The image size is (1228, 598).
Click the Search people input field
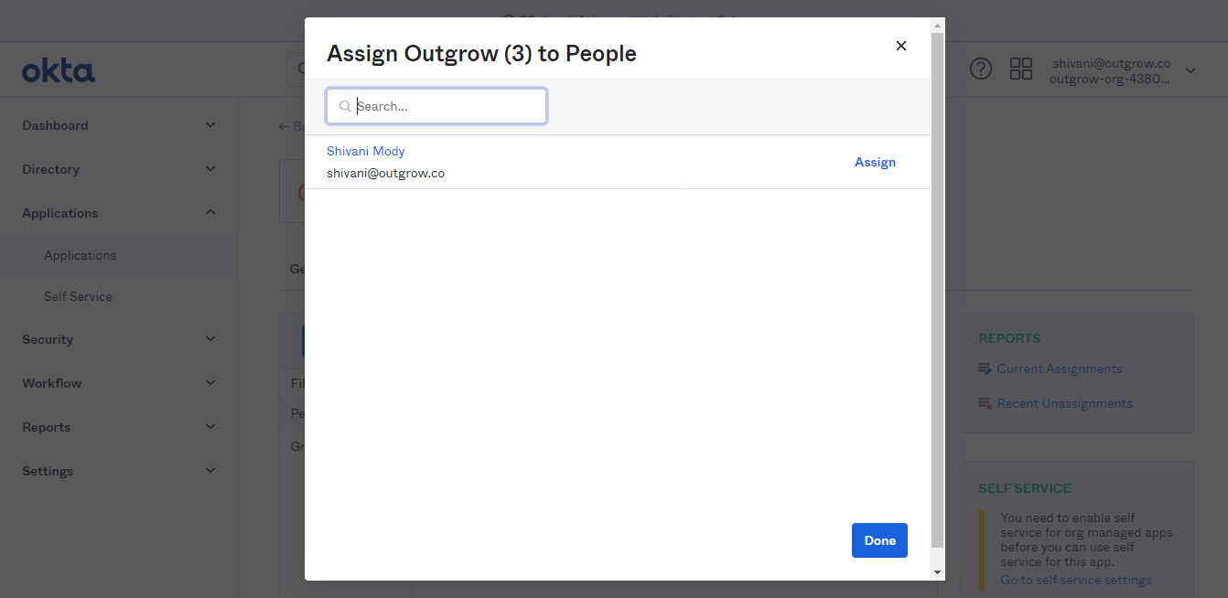[x=436, y=106]
